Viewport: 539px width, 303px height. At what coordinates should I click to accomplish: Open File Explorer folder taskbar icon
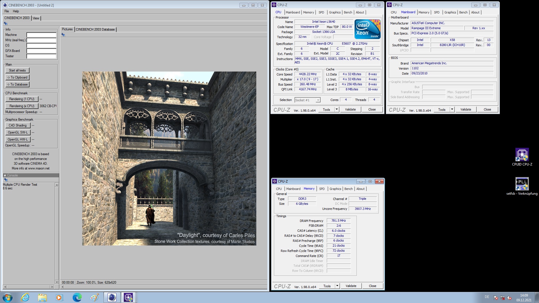pos(42,297)
